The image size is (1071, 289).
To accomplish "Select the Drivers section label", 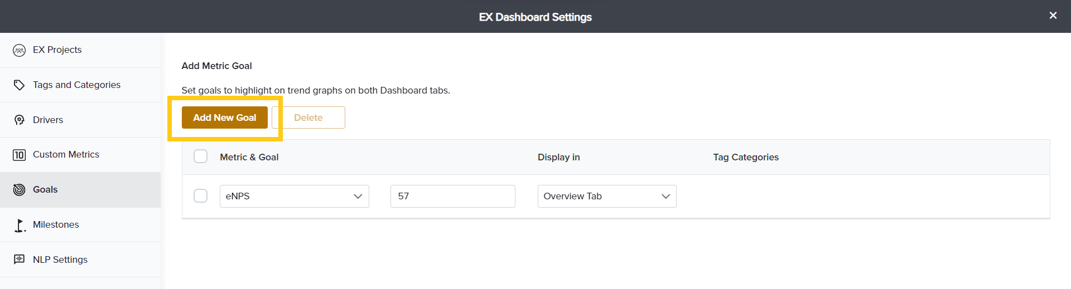I will [x=48, y=120].
